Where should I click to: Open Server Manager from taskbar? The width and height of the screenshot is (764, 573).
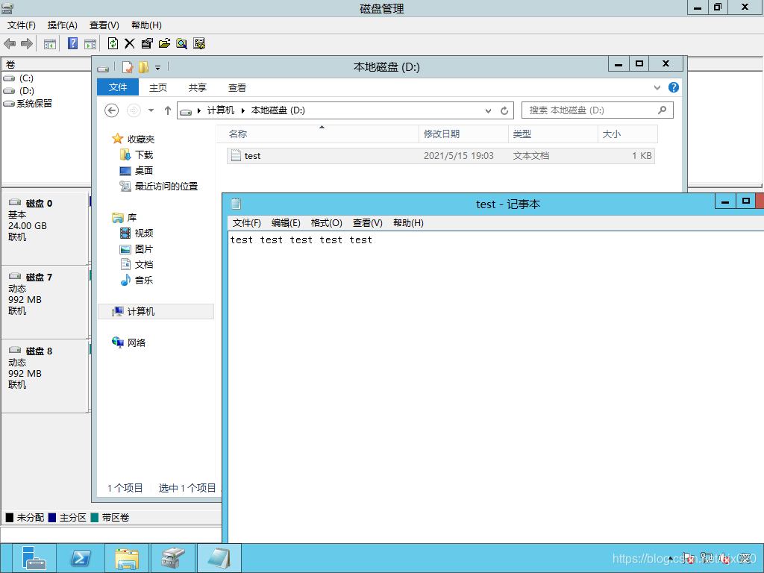pyautogui.click(x=34, y=558)
